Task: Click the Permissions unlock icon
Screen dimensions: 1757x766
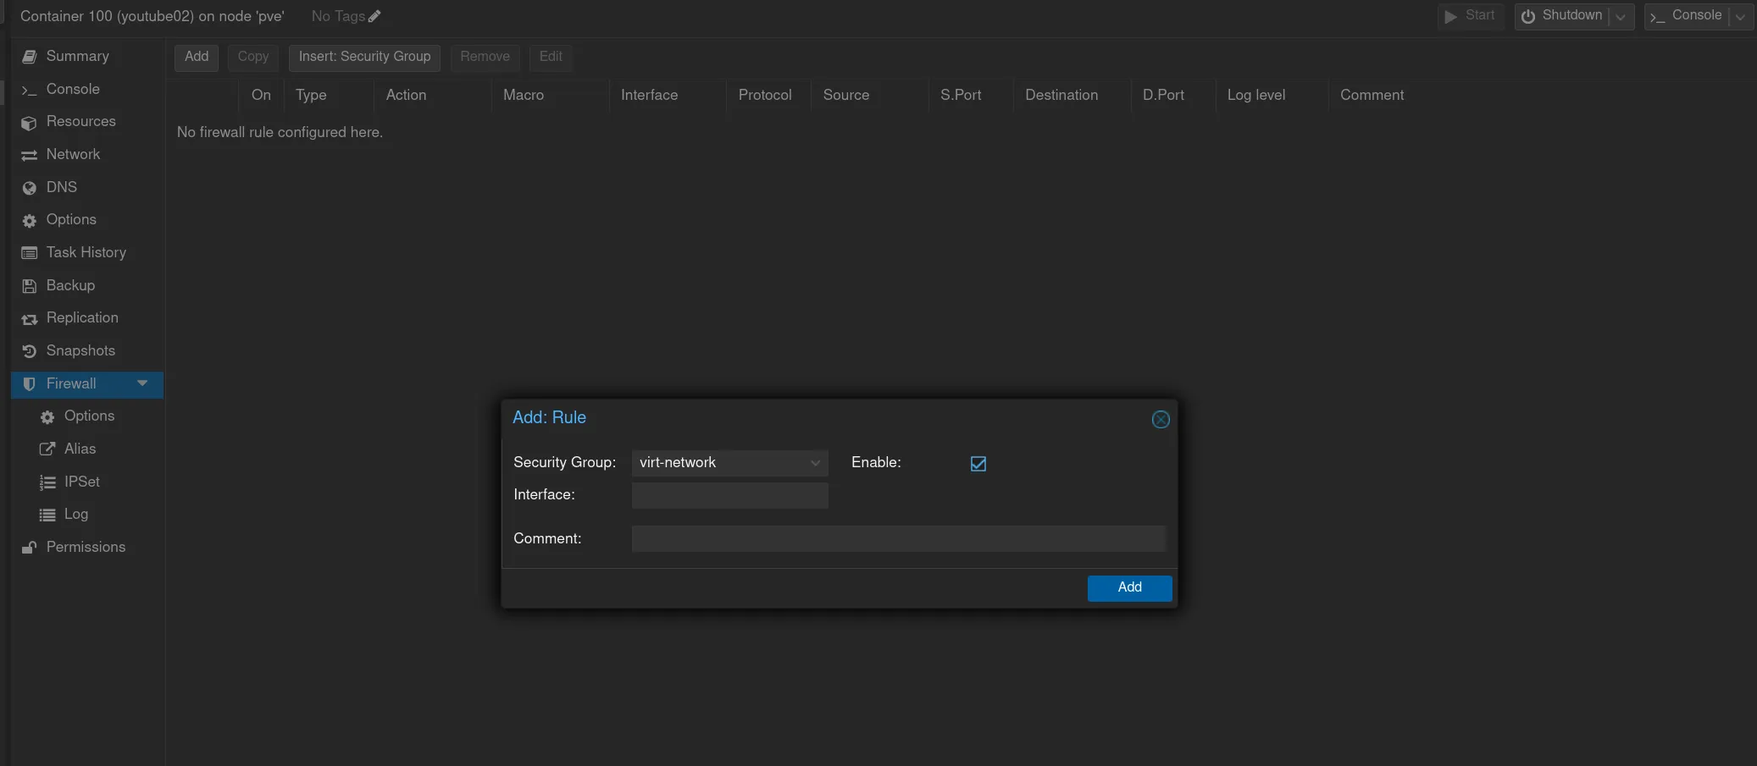Action: point(30,548)
